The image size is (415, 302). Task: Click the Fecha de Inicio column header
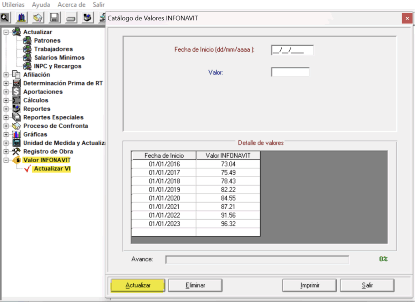click(164, 155)
